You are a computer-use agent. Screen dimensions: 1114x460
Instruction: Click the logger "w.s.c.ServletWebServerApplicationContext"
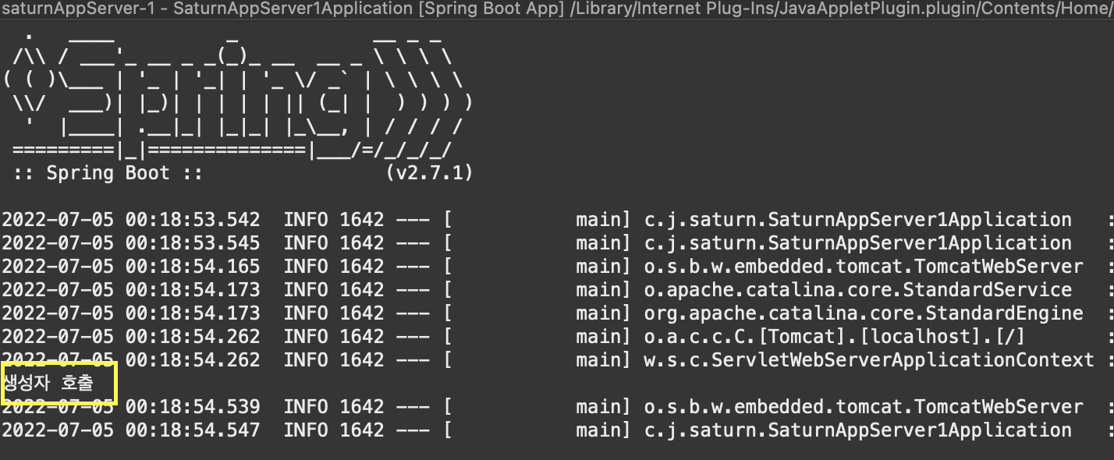tap(868, 359)
